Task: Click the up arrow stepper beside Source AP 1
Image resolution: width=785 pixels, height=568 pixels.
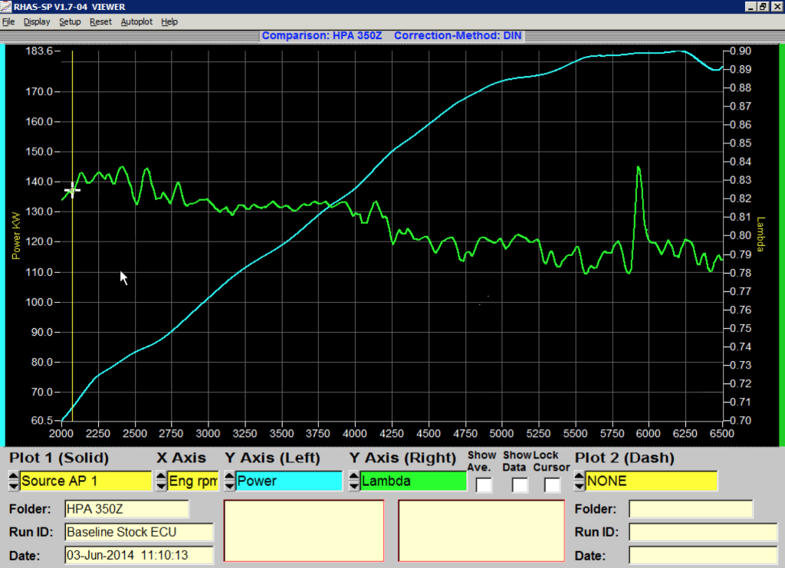Action: tap(12, 477)
